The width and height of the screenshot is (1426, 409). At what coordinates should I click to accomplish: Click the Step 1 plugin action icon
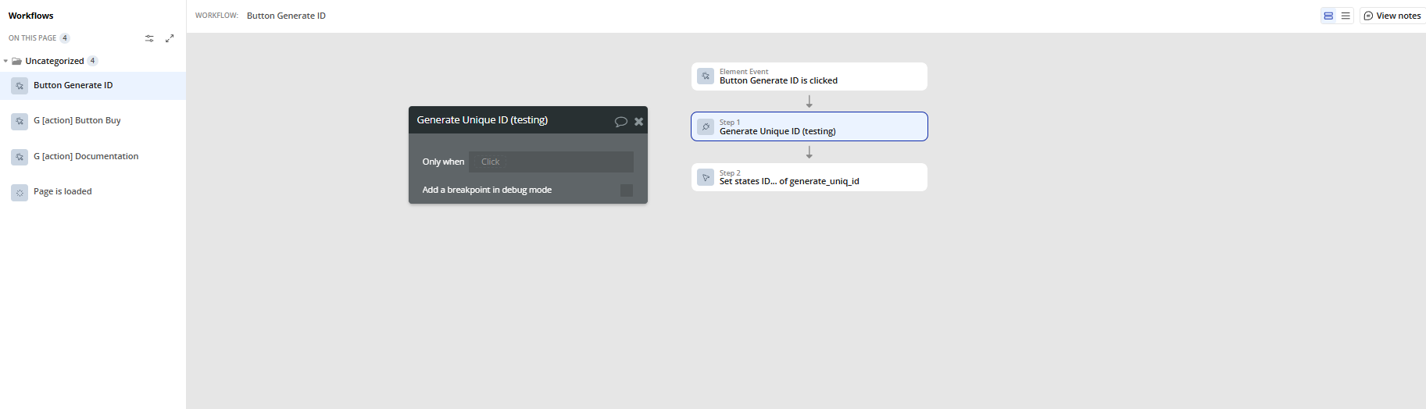click(x=706, y=126)
